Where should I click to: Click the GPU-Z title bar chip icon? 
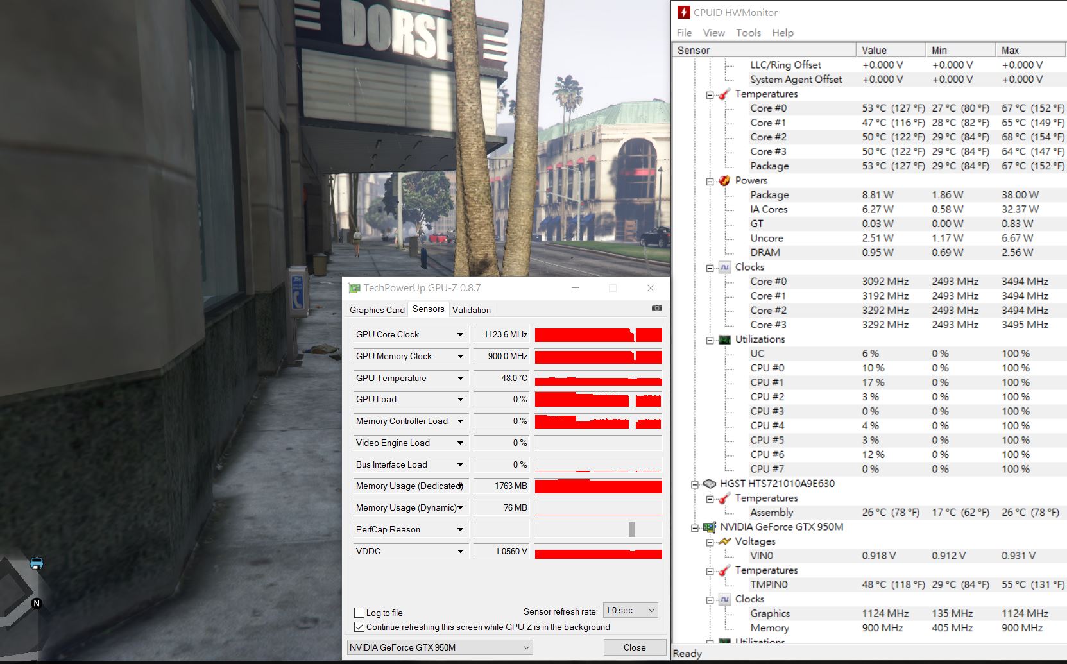354,288
